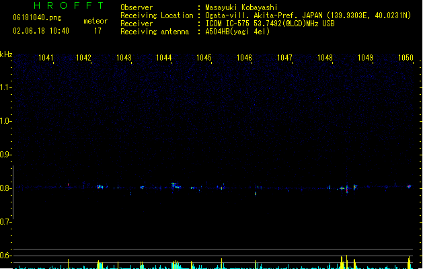Click the Observer label
Image resolution: width=423 pixels, height=269 pixels.
click(137, 7)
